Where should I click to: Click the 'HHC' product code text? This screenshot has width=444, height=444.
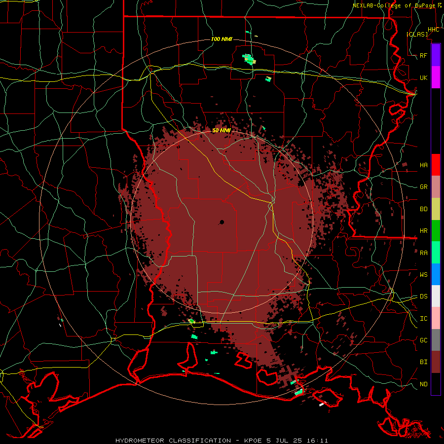tap(433, 30)
